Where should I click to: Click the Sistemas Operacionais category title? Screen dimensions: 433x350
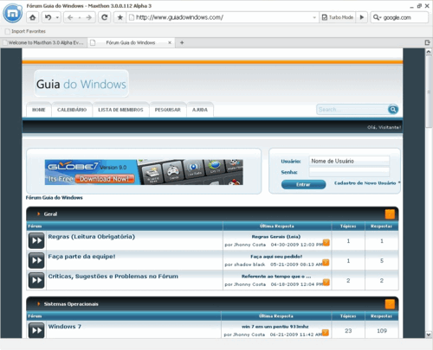[71, 304]
